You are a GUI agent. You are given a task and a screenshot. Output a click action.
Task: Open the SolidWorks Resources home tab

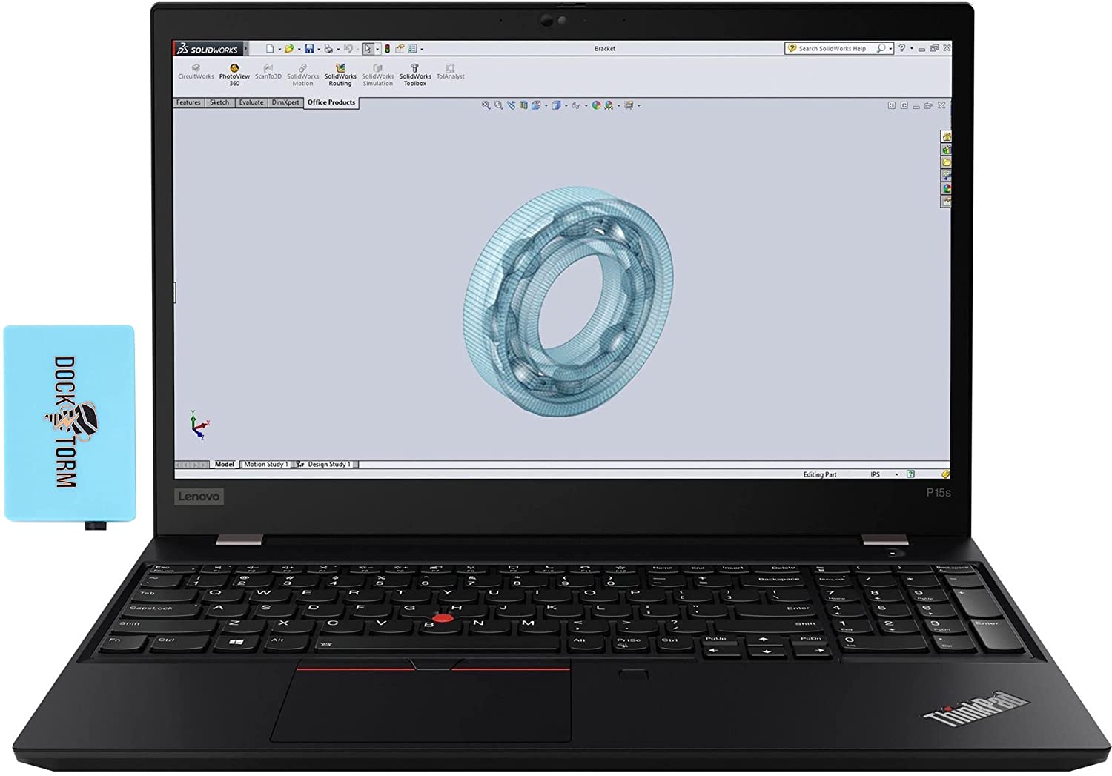946,136
